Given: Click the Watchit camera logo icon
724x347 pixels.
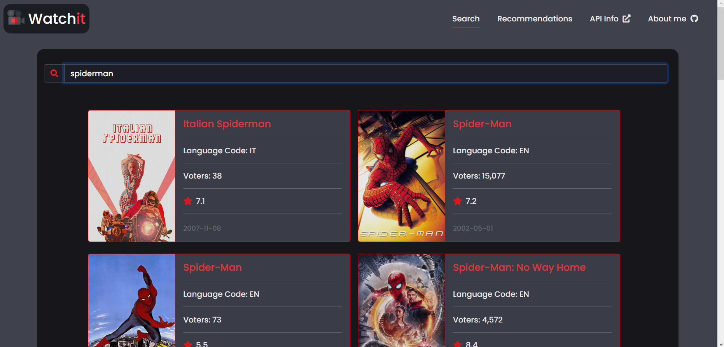Looking at the screenshot, I should click(x=16, y=18).
